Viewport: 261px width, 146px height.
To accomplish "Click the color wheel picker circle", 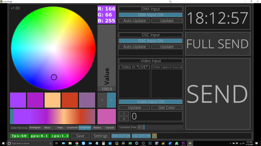I will click(x=54, y=77).
